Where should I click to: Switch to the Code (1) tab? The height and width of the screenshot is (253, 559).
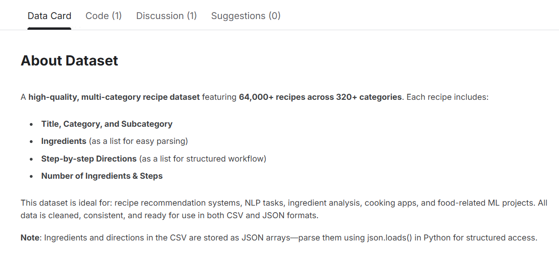click(103, 16)
